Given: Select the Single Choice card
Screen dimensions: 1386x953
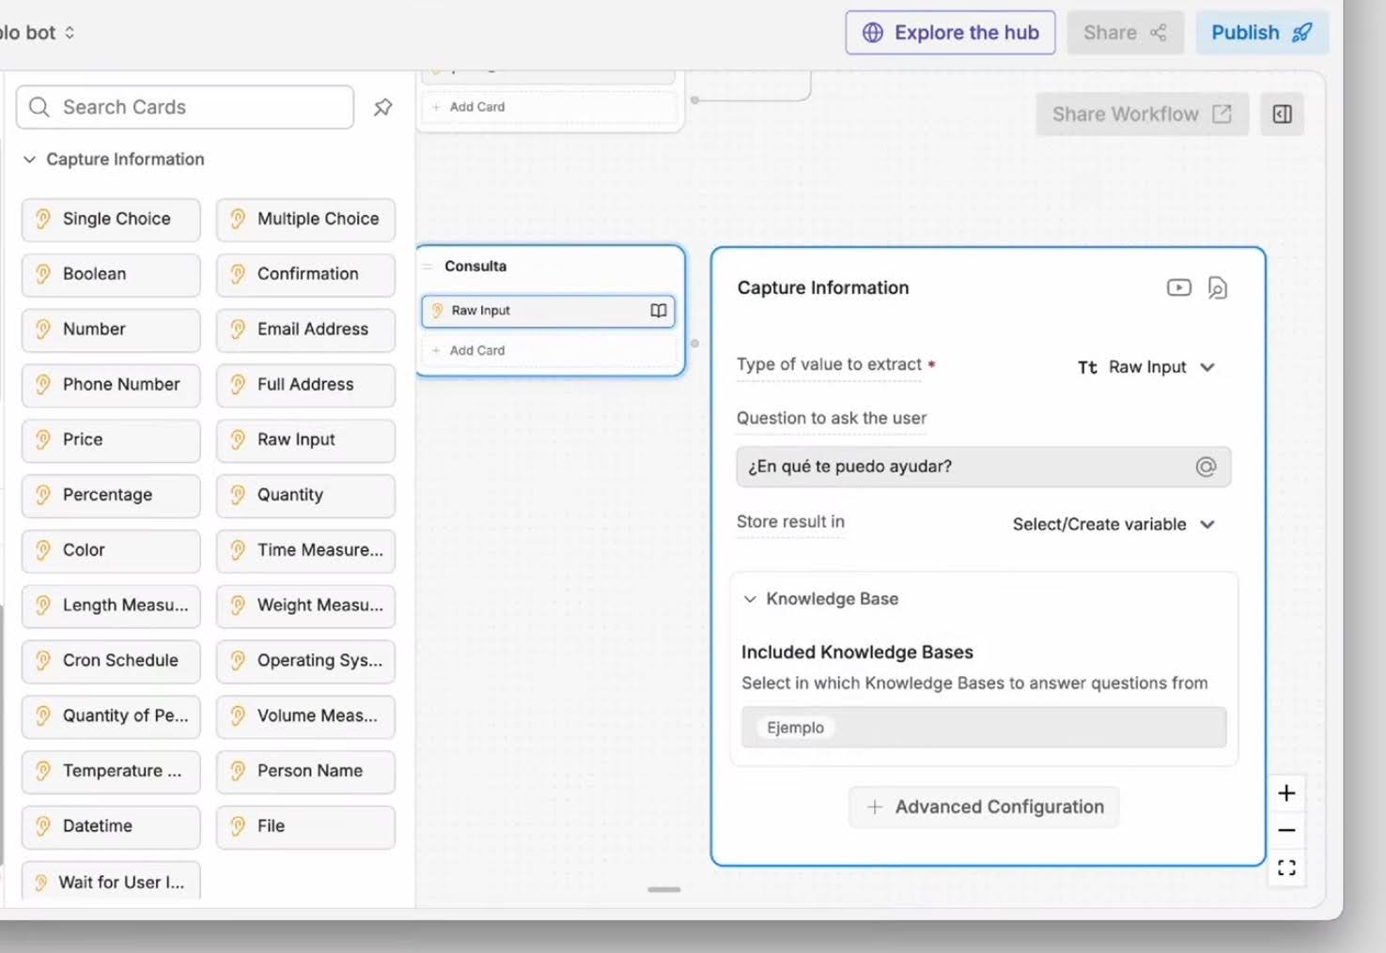Looking at the screenshot, I should 111,220.
